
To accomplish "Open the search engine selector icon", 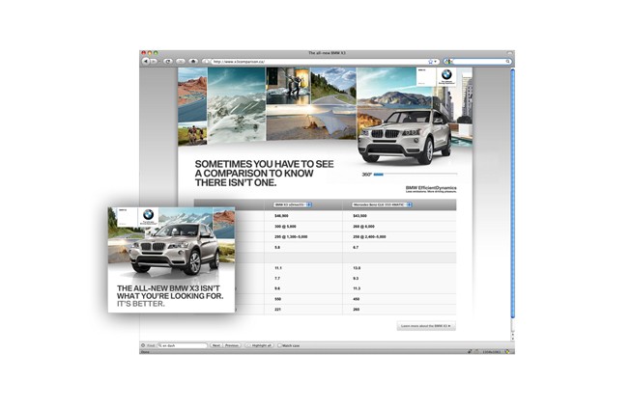I will [x=447, y=62].
